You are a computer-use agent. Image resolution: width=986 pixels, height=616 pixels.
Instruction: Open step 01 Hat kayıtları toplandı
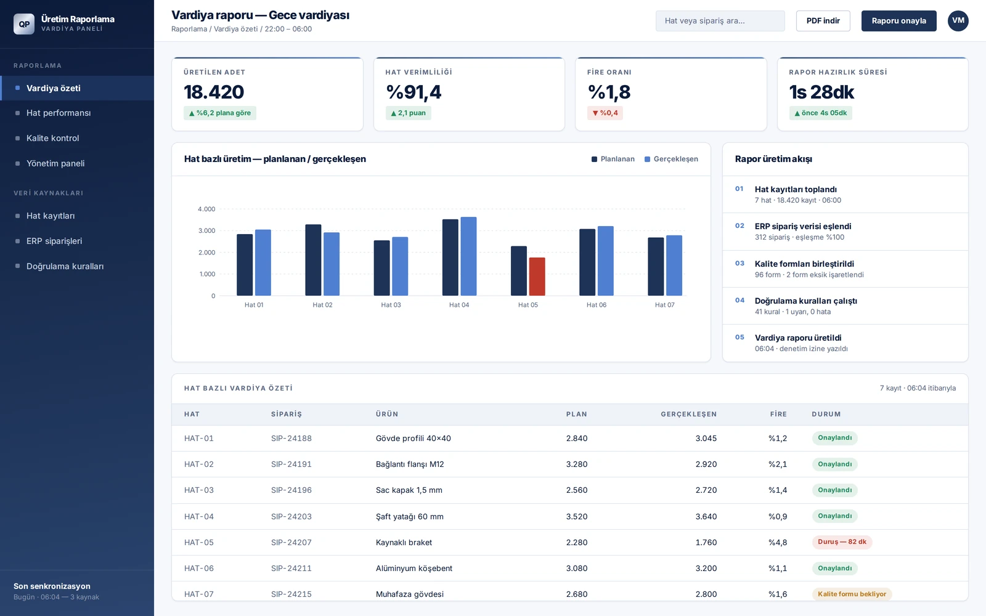click(845, 195)
